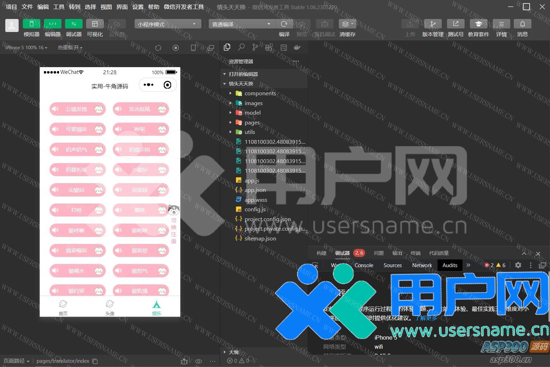The image size is (550, 367).
Task: Click the search icon in the explorer toolbar
Action: coord(241,47)
